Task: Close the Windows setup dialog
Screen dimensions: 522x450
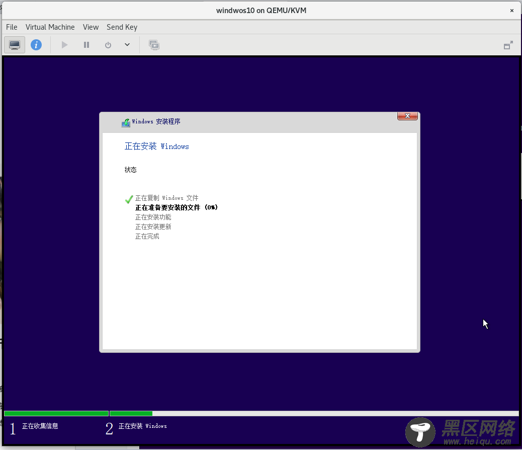Action: click(x=407, y=116)
